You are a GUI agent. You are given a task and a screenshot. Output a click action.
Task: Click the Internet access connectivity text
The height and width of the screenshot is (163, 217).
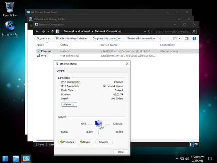(x=169, y=51)
